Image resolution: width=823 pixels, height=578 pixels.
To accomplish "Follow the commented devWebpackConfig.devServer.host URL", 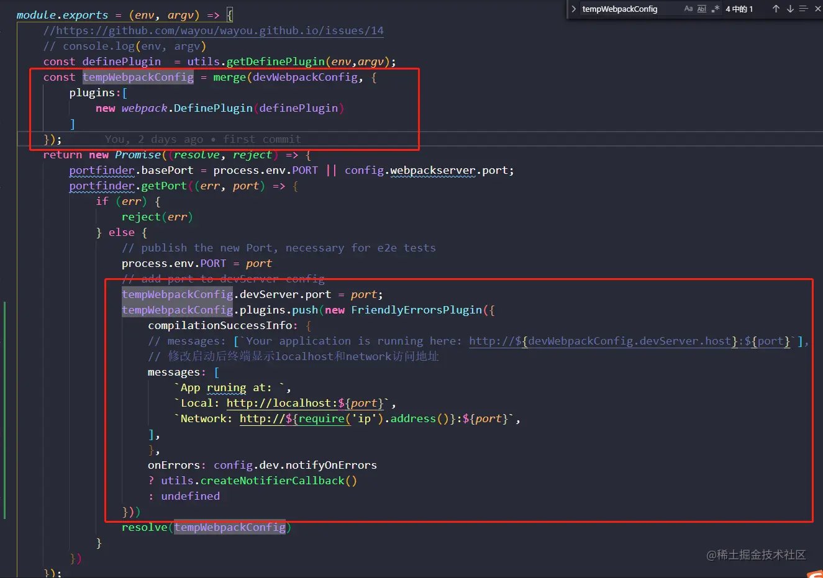I will click(630, 341).
